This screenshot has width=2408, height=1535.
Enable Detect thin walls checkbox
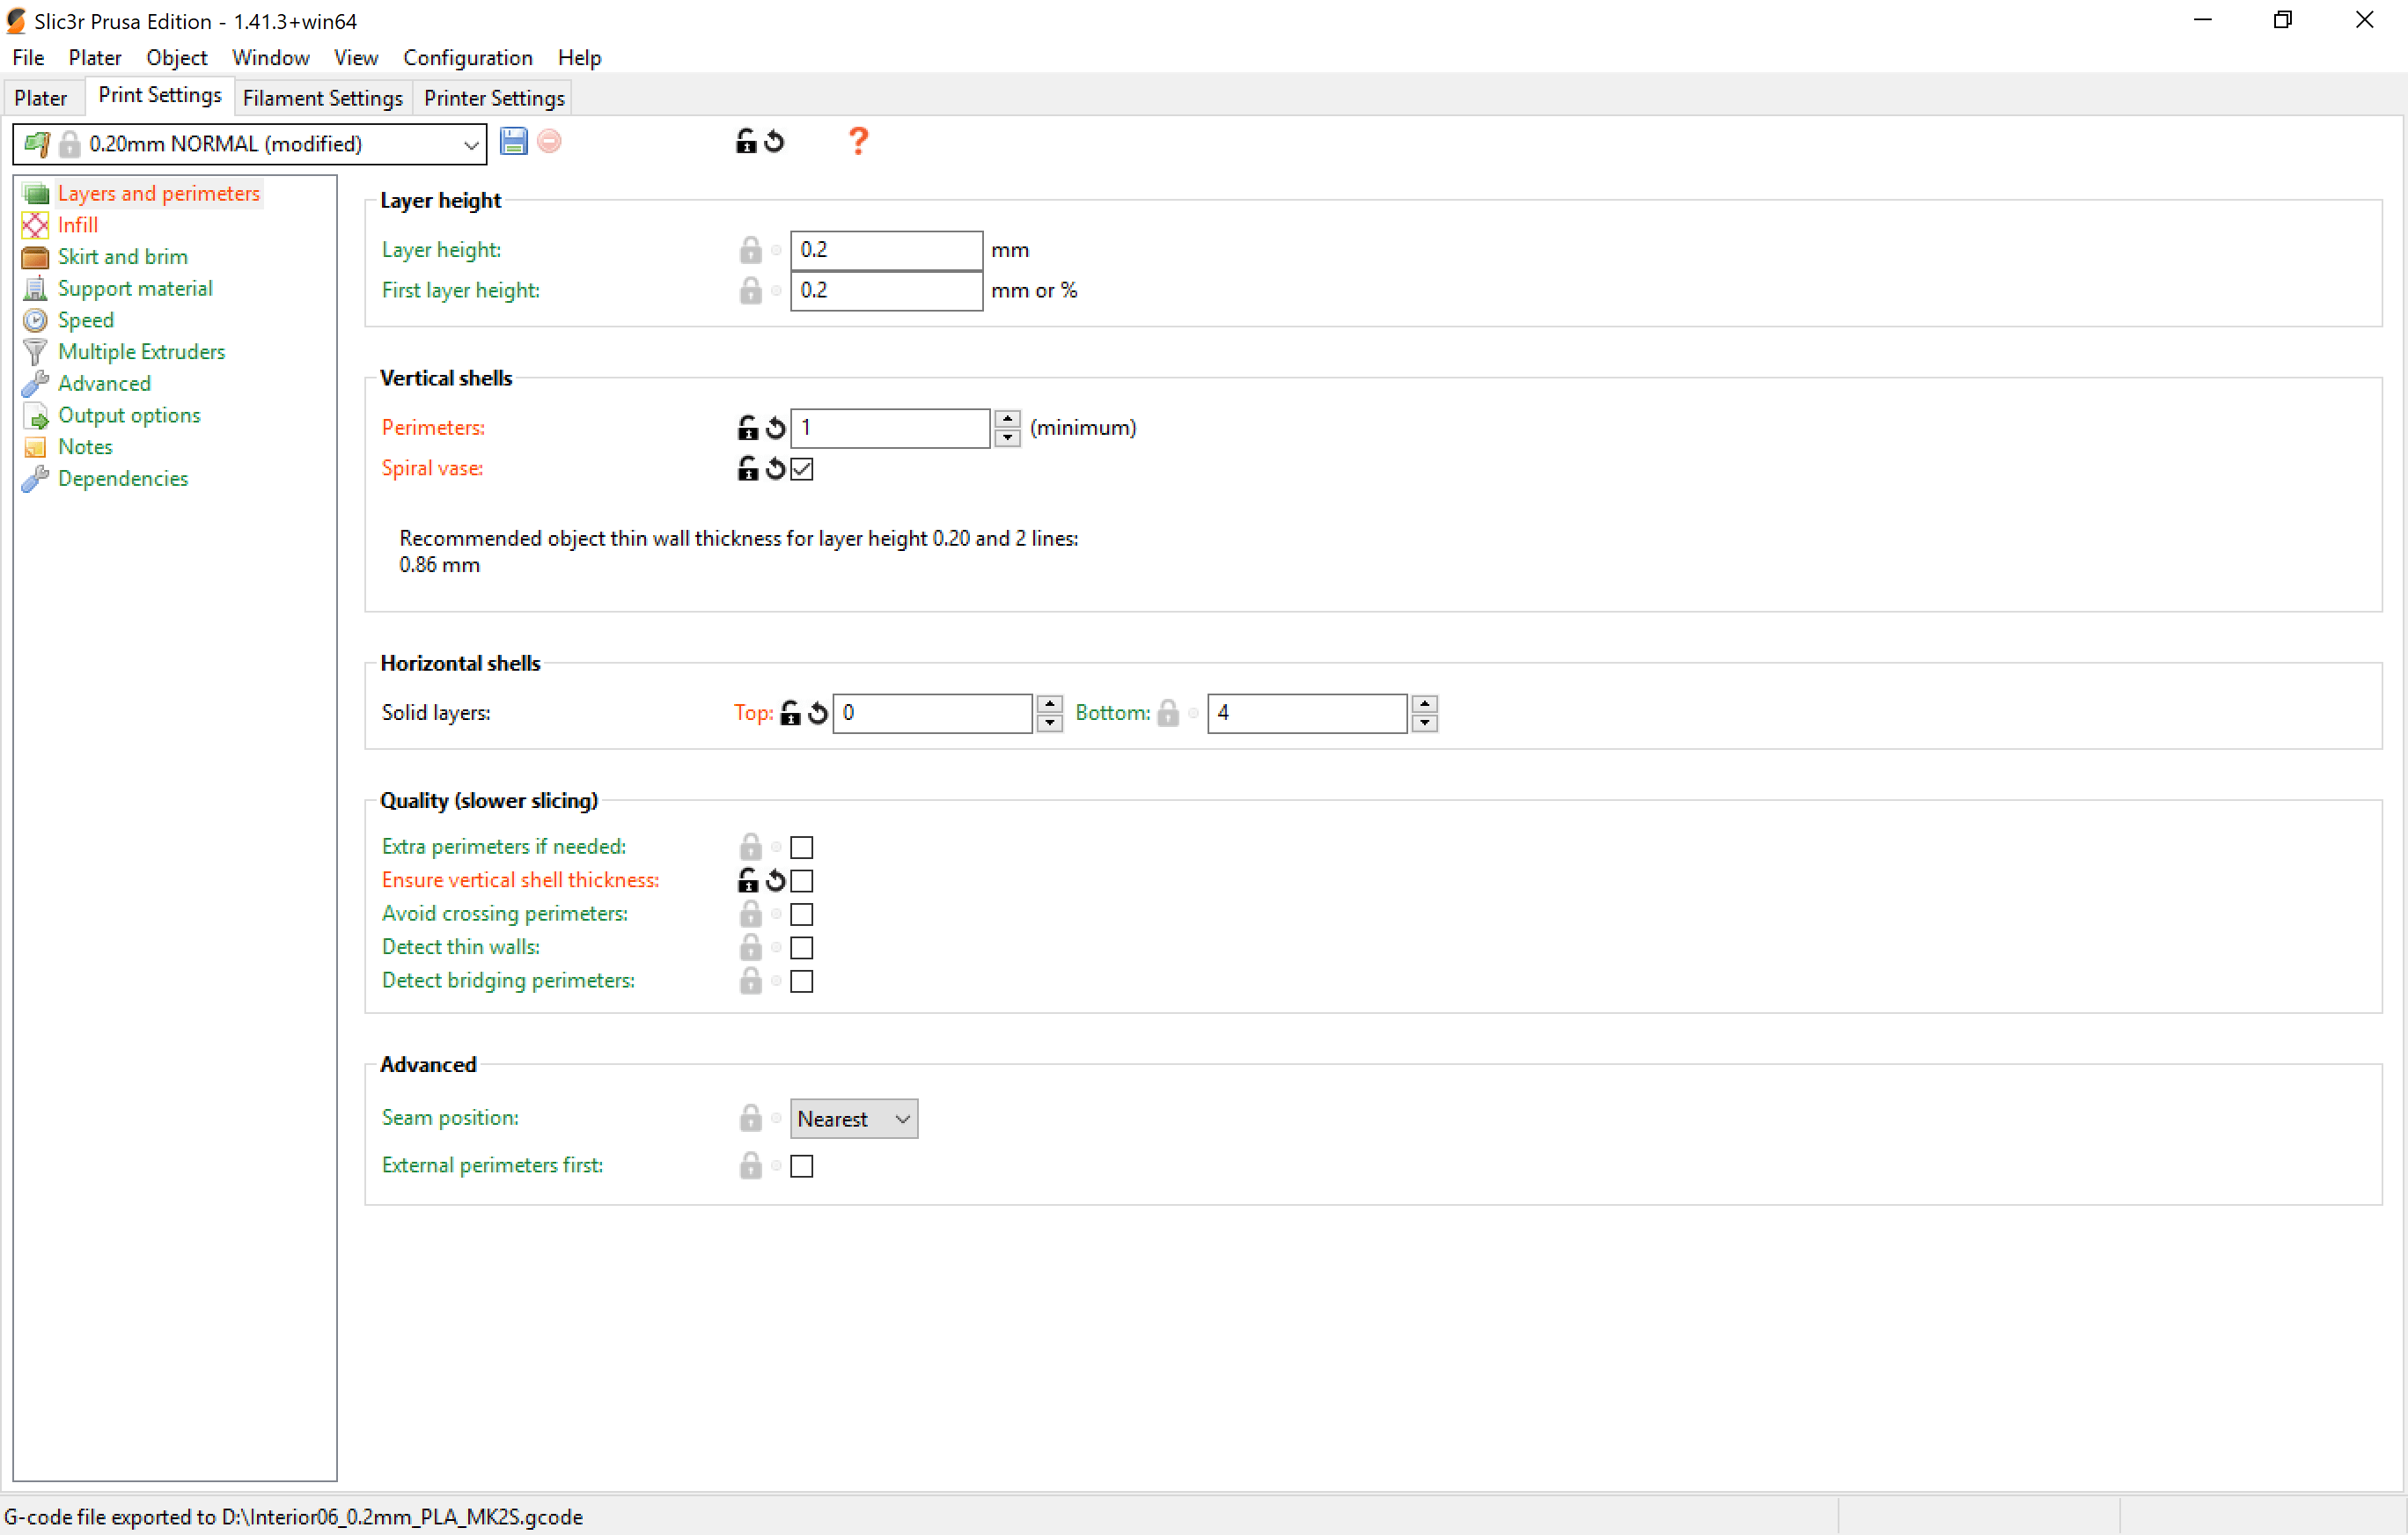point(802,947)
